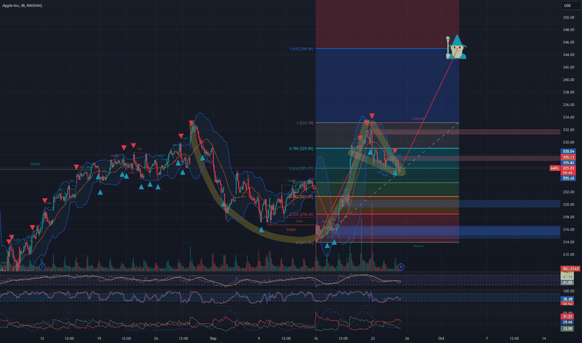Image resolution: width=582 pixels, height=343 pixels.
Task: Click the 'Apple Inc, 30, NASDAQ' chart title
Action: pos(22,6)
